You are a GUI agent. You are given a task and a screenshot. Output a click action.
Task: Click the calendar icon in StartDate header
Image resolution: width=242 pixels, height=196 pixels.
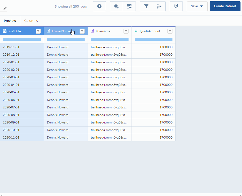[5, 31]
